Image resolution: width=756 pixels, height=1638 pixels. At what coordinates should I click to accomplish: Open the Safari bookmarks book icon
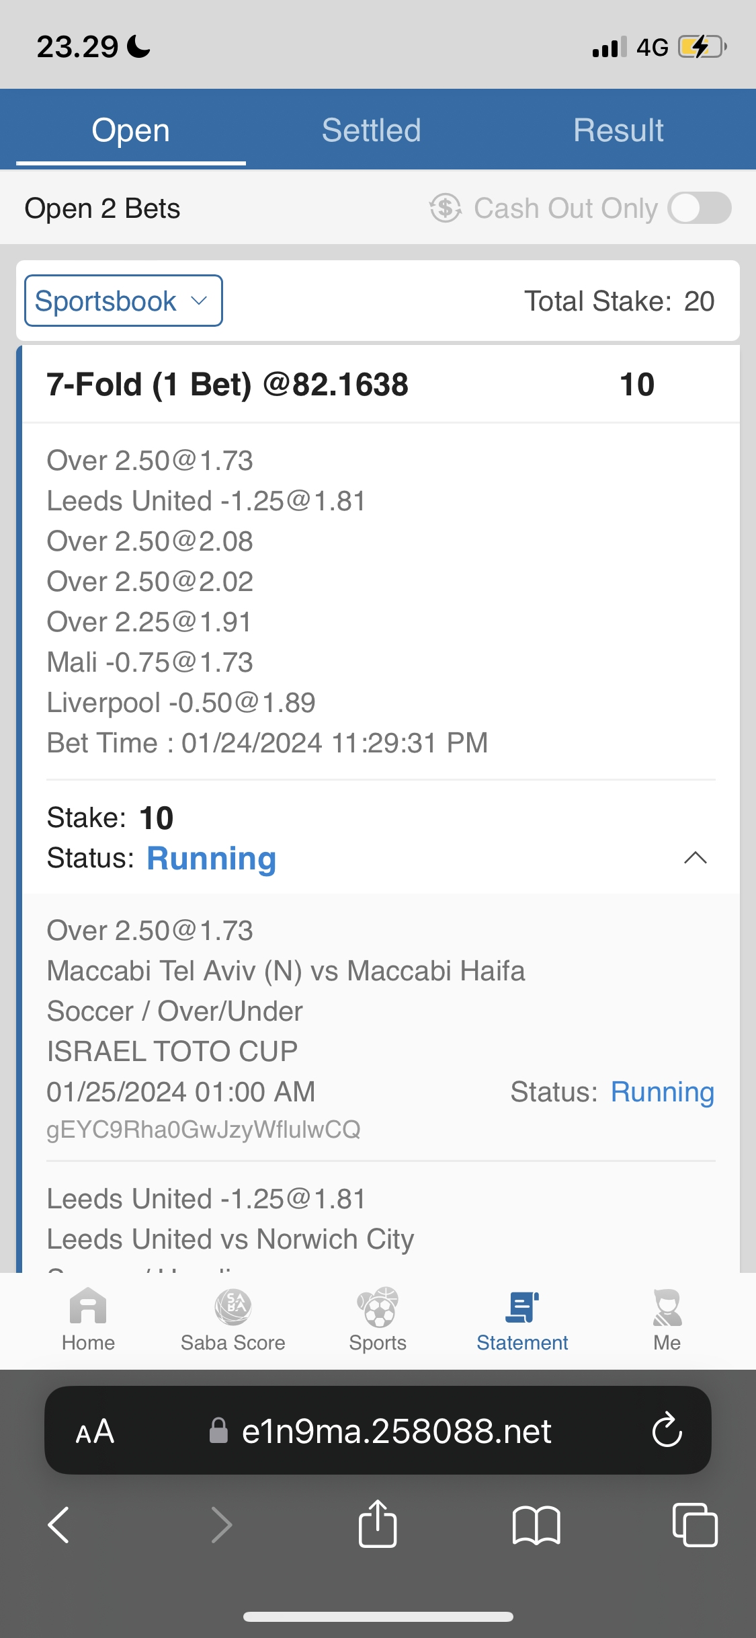click(x=536, y=1524)
